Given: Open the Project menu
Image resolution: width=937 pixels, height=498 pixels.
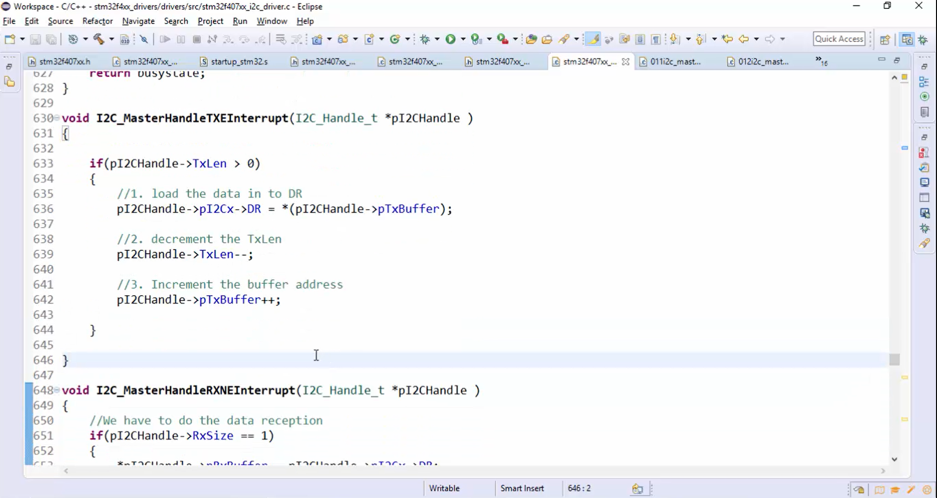Looking at the screenshot, I should [211, 21].
